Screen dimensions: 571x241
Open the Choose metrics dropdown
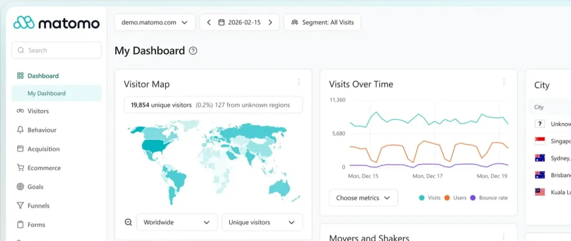tap(363, 198)
